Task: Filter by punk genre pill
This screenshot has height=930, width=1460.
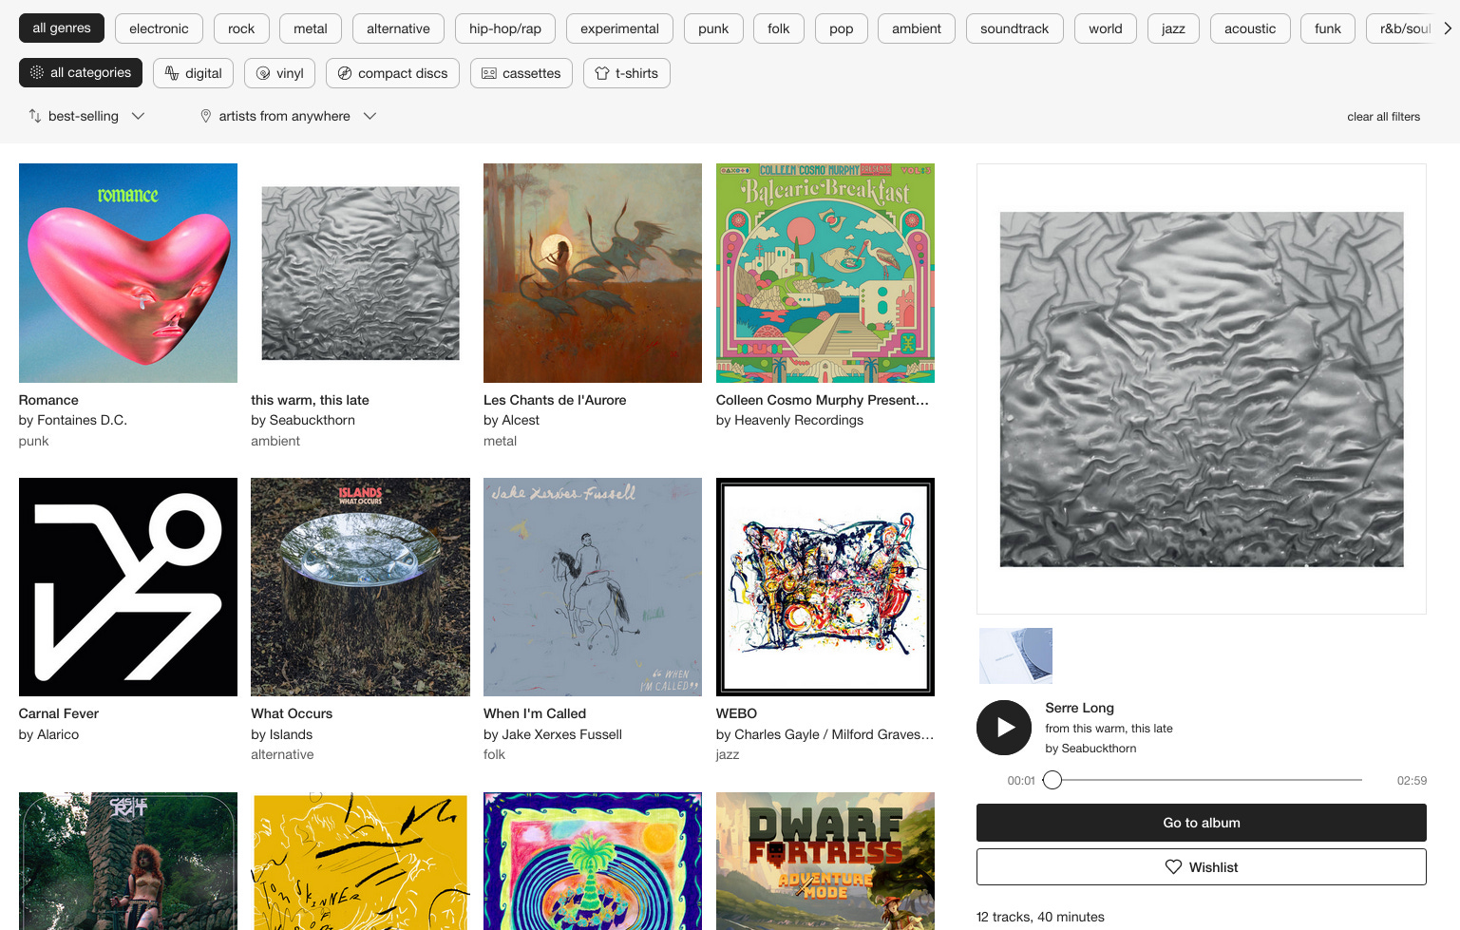Action: 713,28
